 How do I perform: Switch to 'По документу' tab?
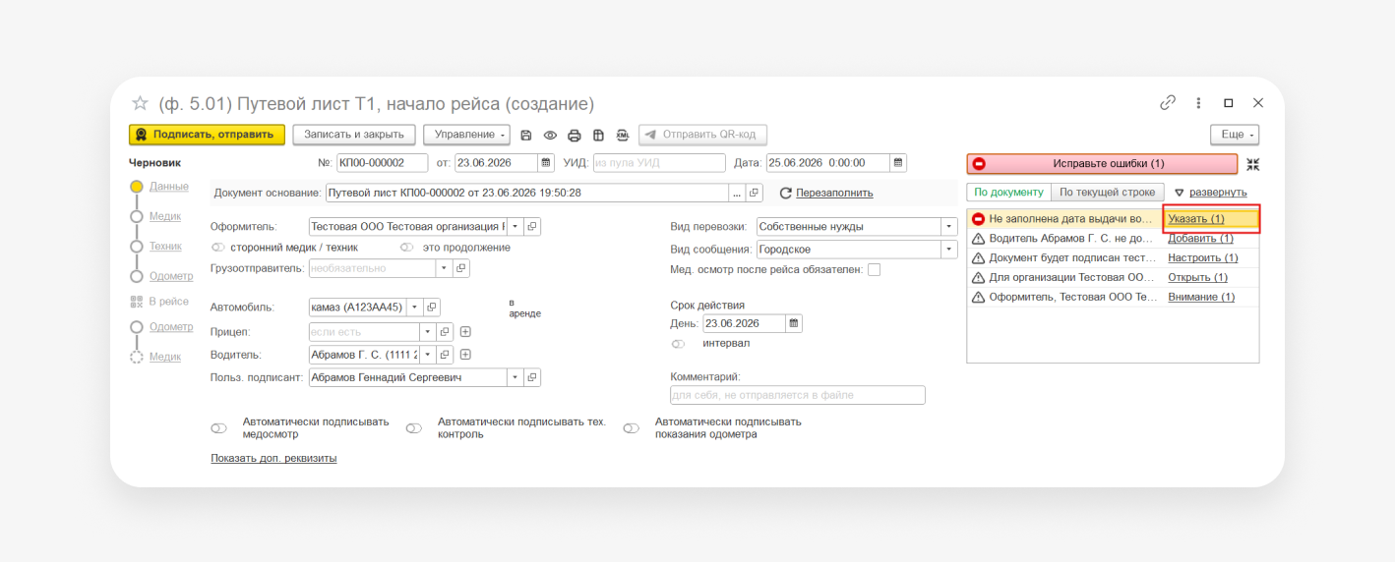click(x=1008, y=193)
